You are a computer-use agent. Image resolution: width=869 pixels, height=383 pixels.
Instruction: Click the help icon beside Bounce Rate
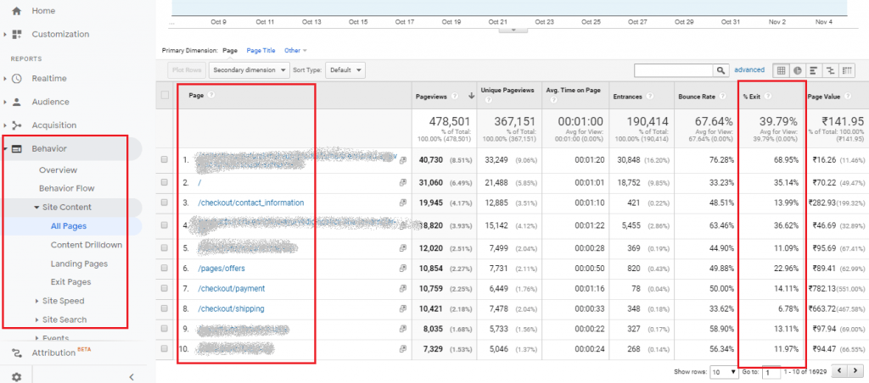(721, 97)
